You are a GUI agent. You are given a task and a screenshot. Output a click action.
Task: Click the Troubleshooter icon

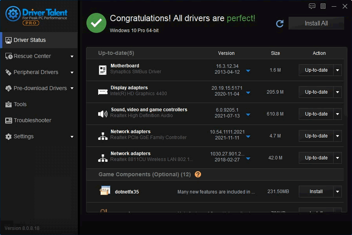(9, 121)
